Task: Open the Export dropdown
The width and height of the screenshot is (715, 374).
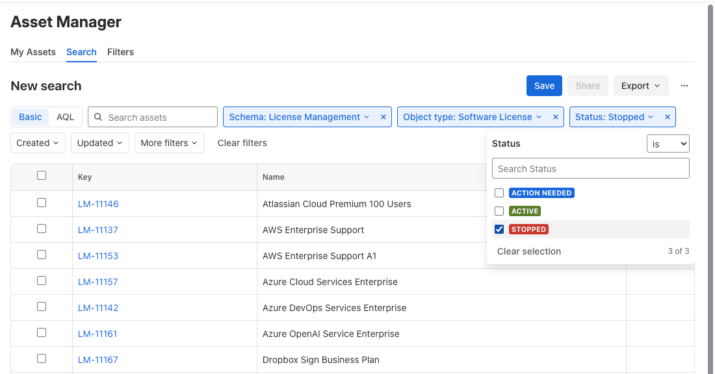Action: (641, 86)
